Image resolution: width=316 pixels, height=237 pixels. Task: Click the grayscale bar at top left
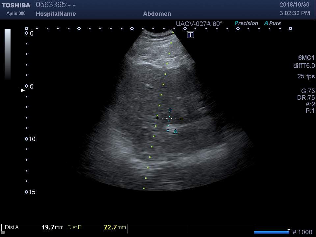7,54
